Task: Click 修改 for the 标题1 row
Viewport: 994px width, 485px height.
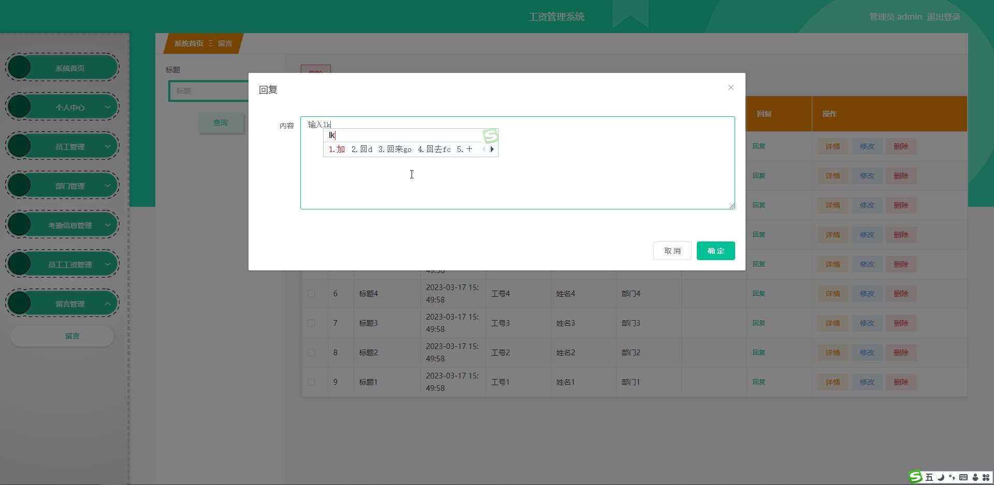Action: click(x=867, y=382)
